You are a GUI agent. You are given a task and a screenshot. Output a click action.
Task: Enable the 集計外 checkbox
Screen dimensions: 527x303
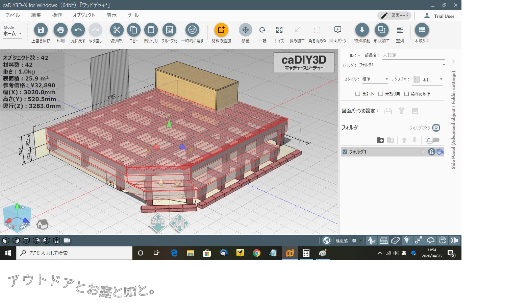coord(358,94)
